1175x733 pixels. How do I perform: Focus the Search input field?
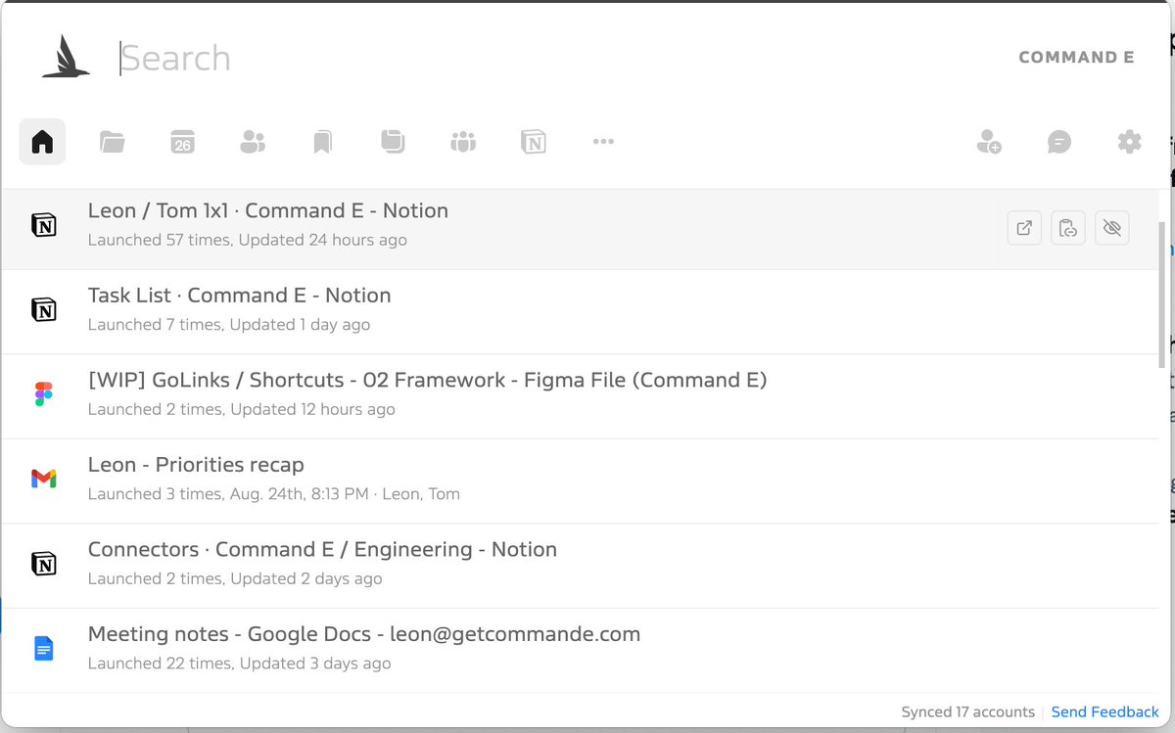(x=558, y=58)
